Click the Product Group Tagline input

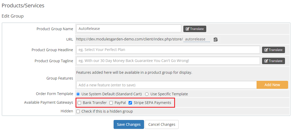(168, 61)
